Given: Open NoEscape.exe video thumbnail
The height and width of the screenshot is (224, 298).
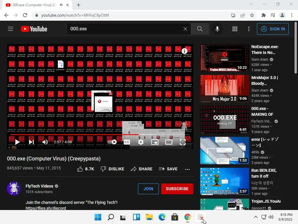Looking at the screenshot, I should click(x=224, y=58).
